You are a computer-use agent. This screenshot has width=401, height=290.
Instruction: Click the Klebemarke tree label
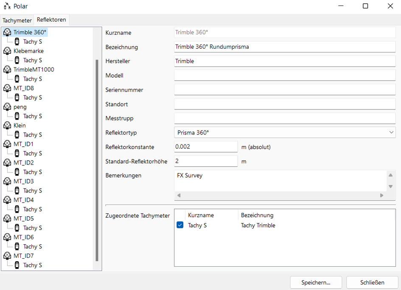(29, 51)
